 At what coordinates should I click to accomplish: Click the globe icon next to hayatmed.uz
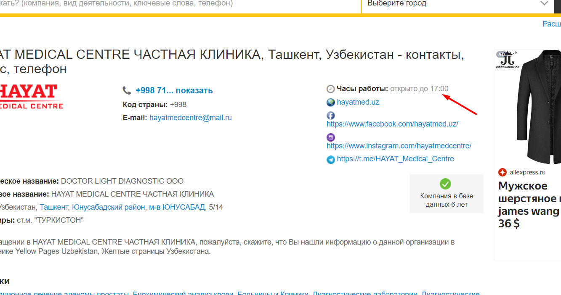pyautogui.click(x=331, y=102)
